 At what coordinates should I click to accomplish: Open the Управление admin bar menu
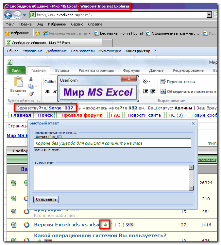pyautogui.click(x=33, y=51)
